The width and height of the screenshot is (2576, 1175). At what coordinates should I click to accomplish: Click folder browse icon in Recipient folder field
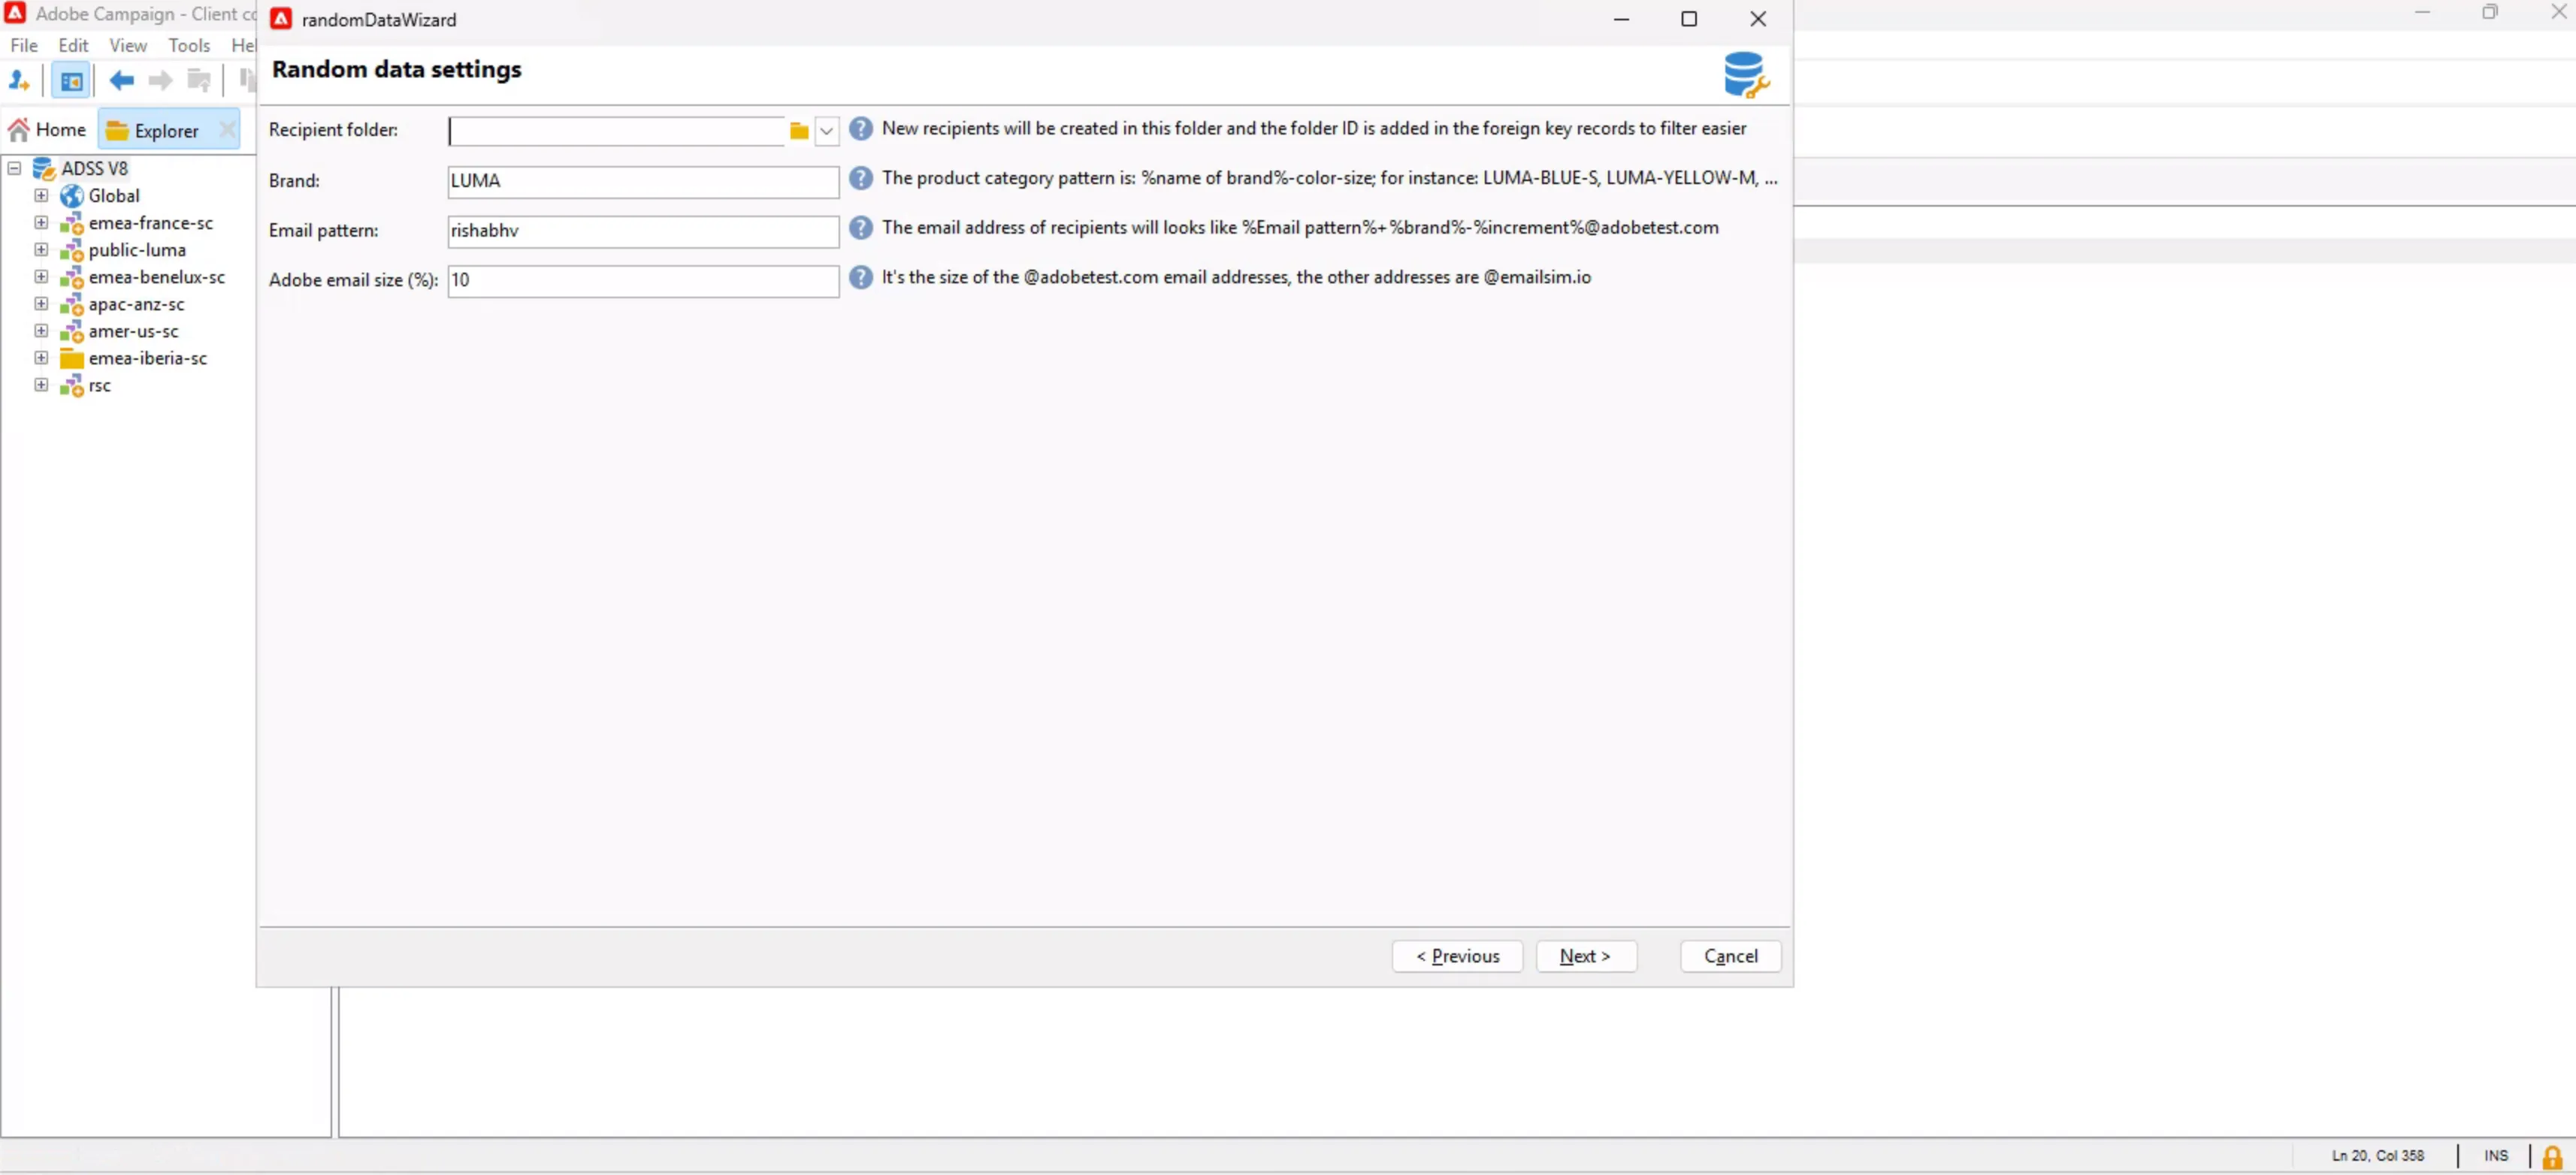tap(799, 131)
